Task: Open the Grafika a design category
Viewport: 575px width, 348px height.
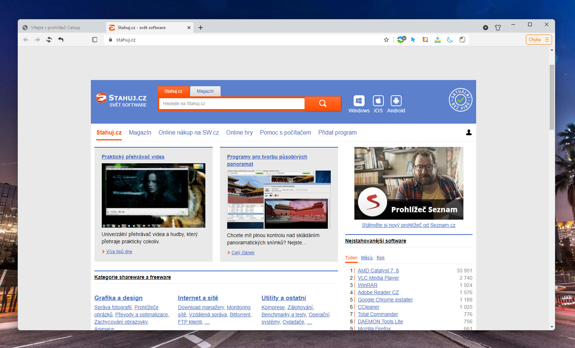Action: pyautogui.click(x=118, y=298)
